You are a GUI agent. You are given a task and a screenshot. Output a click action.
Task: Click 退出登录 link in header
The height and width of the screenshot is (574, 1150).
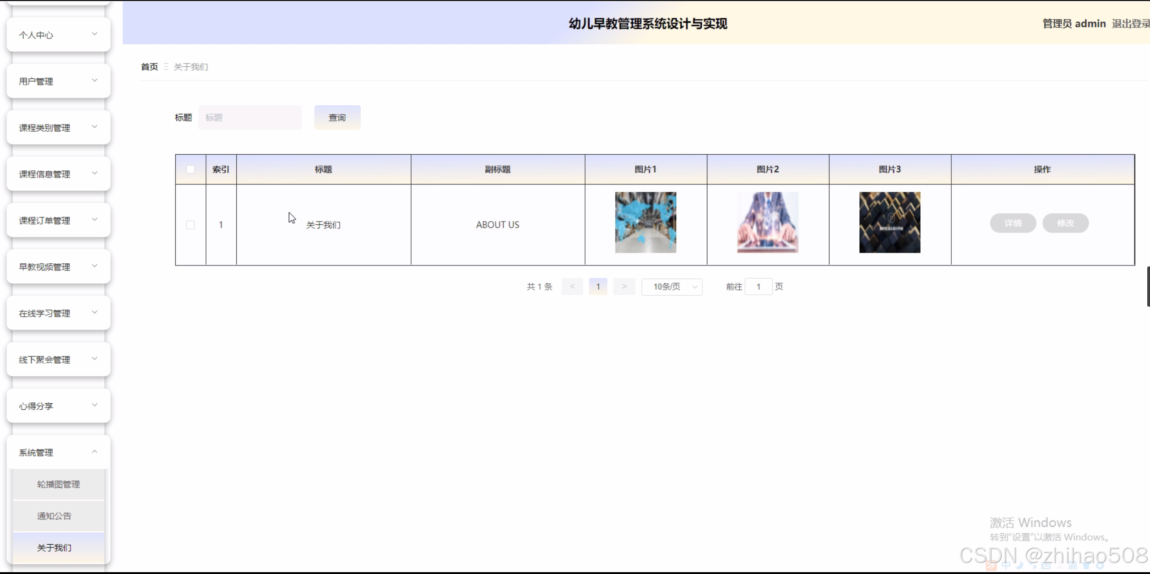tap(1130, 24)
